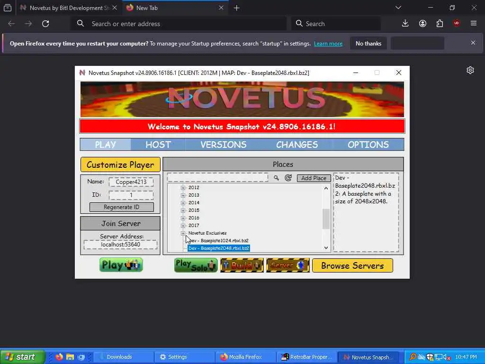Toggle the Novetus Exclusives tree node
This screenshot has width=485, height=364.
point(183,233)
